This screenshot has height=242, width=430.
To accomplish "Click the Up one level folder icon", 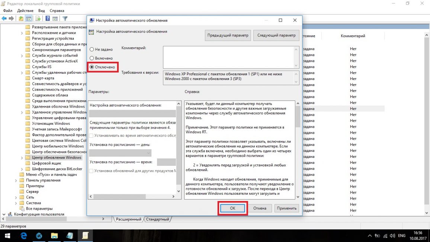I will 21,18.
